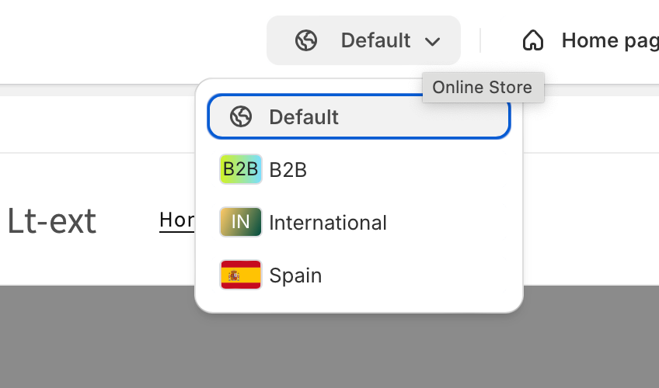Click the globe icon in the market selector button

click(x=306, y=40)
